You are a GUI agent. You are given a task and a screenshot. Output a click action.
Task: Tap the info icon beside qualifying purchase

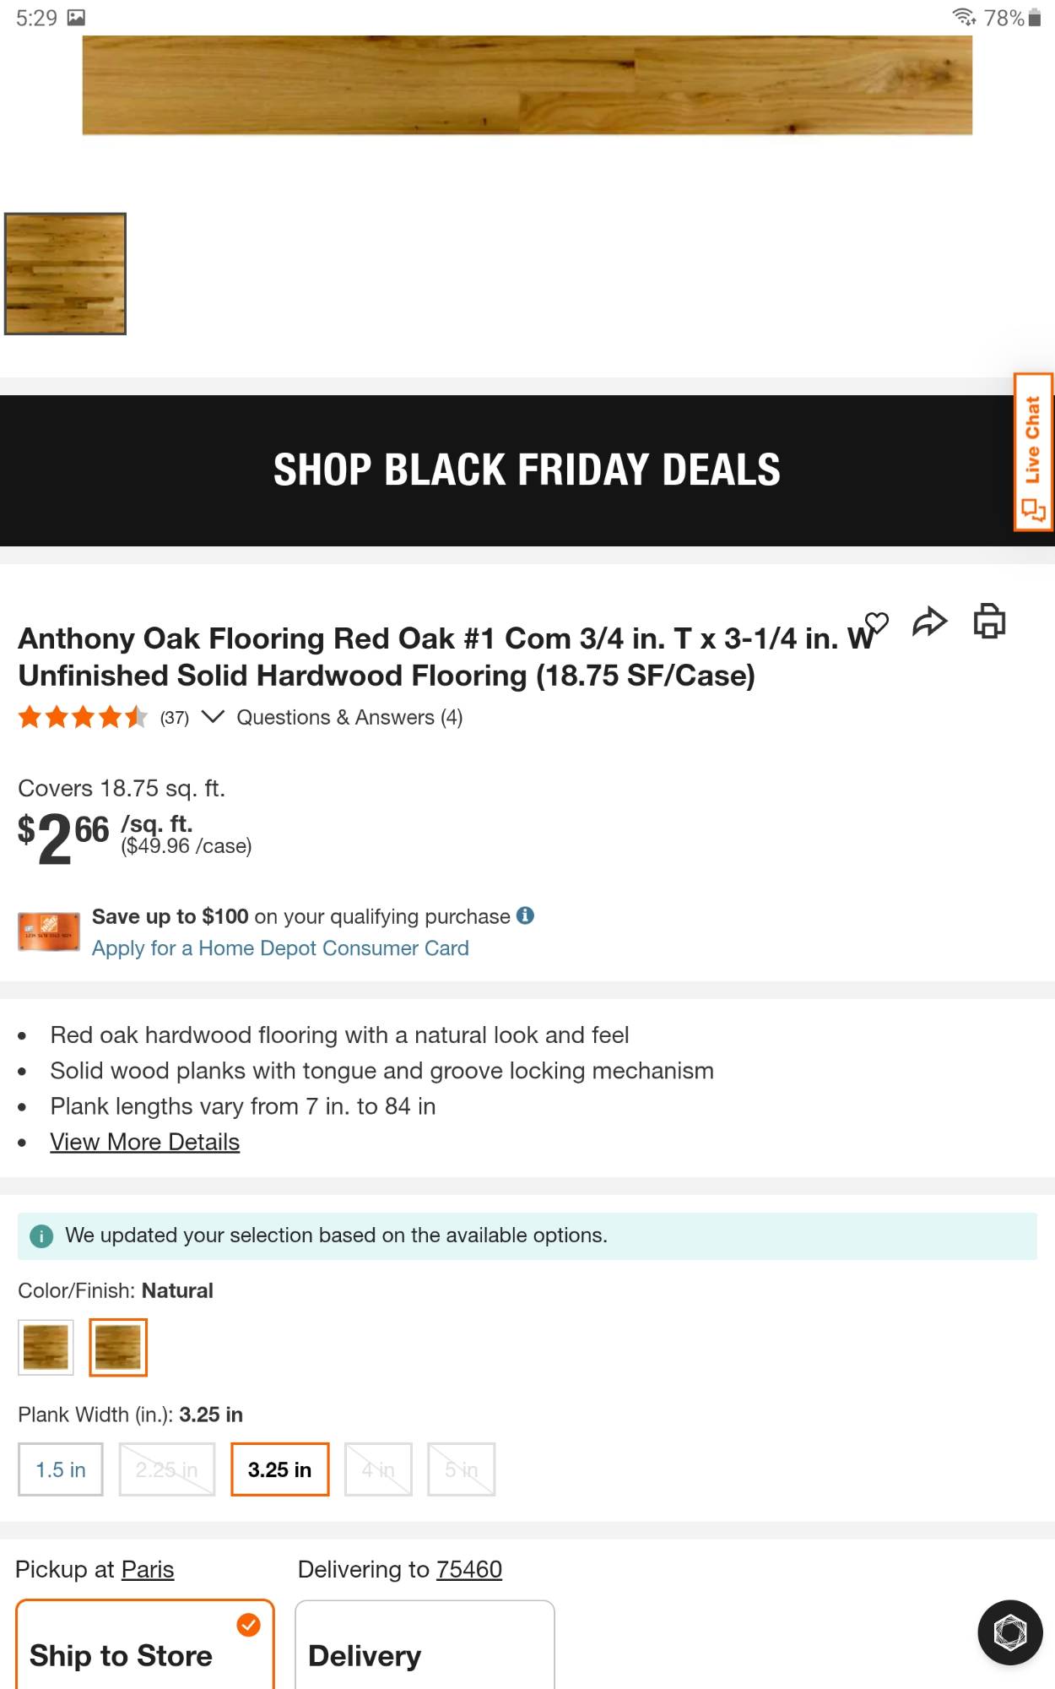525,915
